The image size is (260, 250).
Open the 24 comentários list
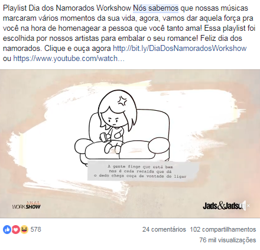(164, 229)
